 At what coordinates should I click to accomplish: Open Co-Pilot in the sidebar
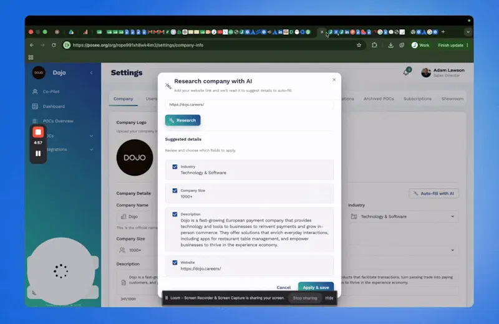[51, 92]
